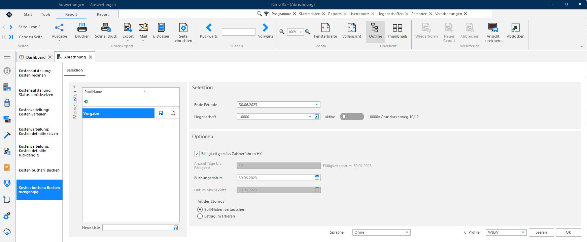The height and width of the screenshot is (242, 587).
Task: Open Kostenverteilung: Kosten verteilen
Action: [34, 112]
